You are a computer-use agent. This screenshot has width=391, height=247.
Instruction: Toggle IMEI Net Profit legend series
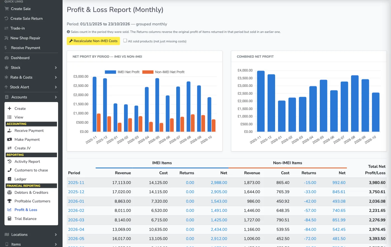coord(122,72)
